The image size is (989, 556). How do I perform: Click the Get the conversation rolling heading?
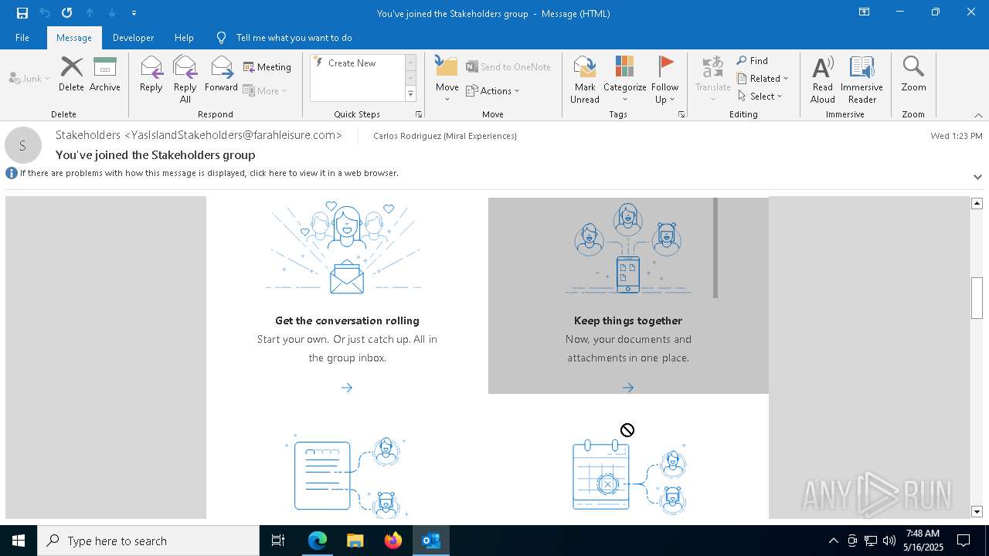(347, 320)
